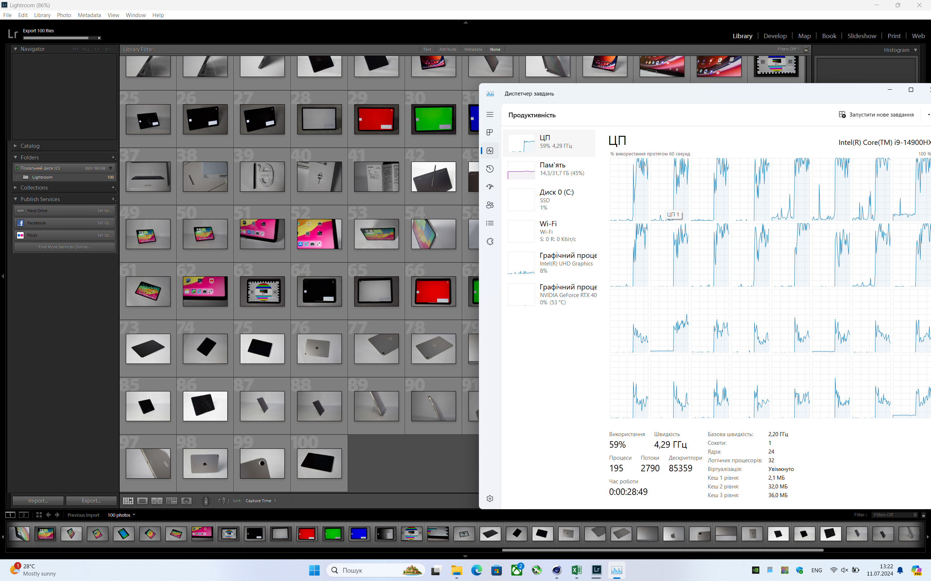This screenshot has height=581, width=931.
Task: Click the Import... button
Action: (38, 501)
